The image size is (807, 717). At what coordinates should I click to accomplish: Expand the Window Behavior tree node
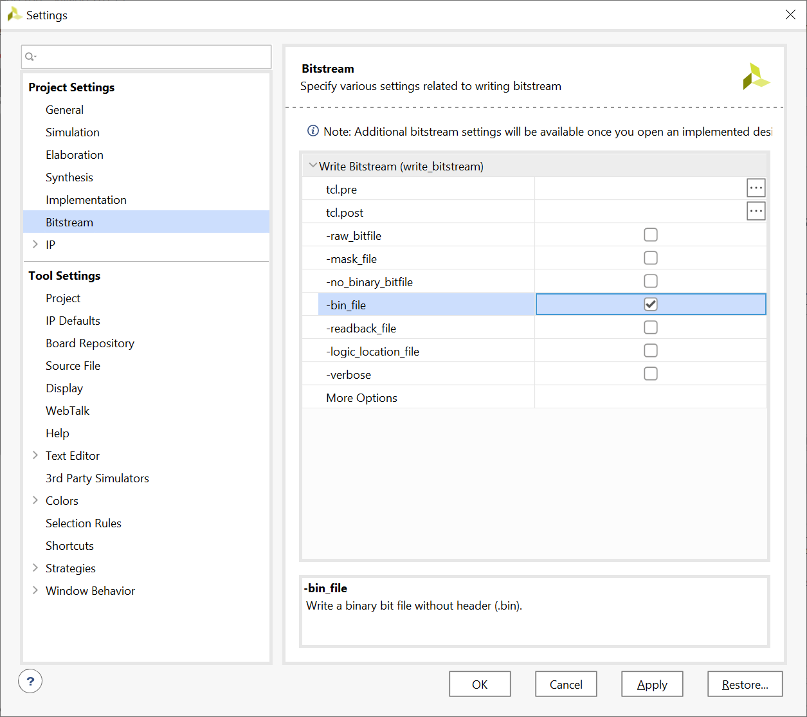(35, 590)
